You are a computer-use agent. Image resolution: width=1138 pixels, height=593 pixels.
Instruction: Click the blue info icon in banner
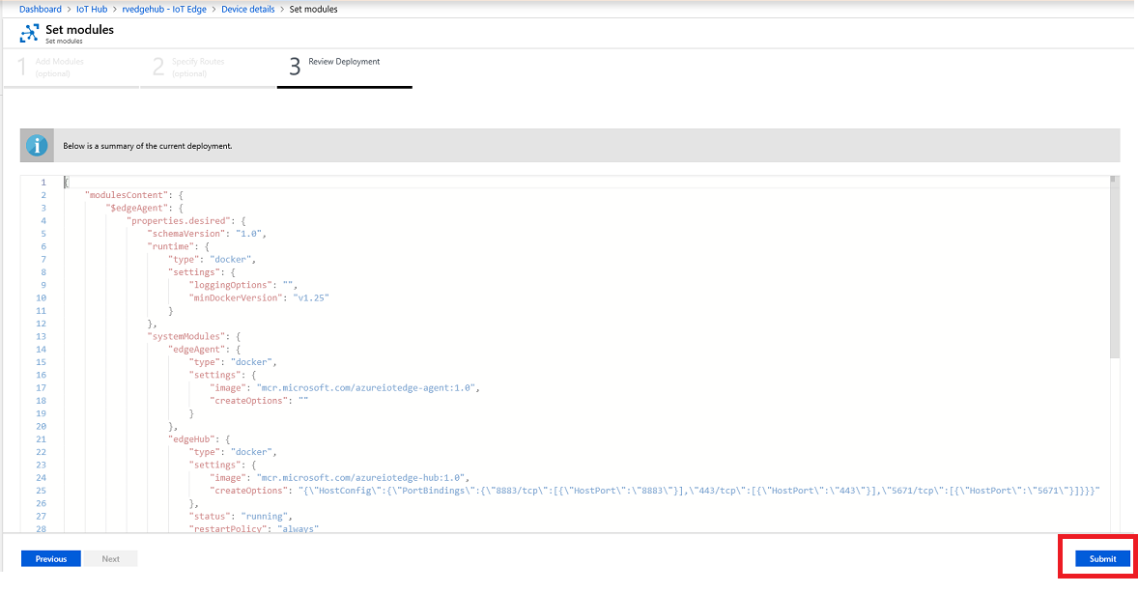[38, 146]
